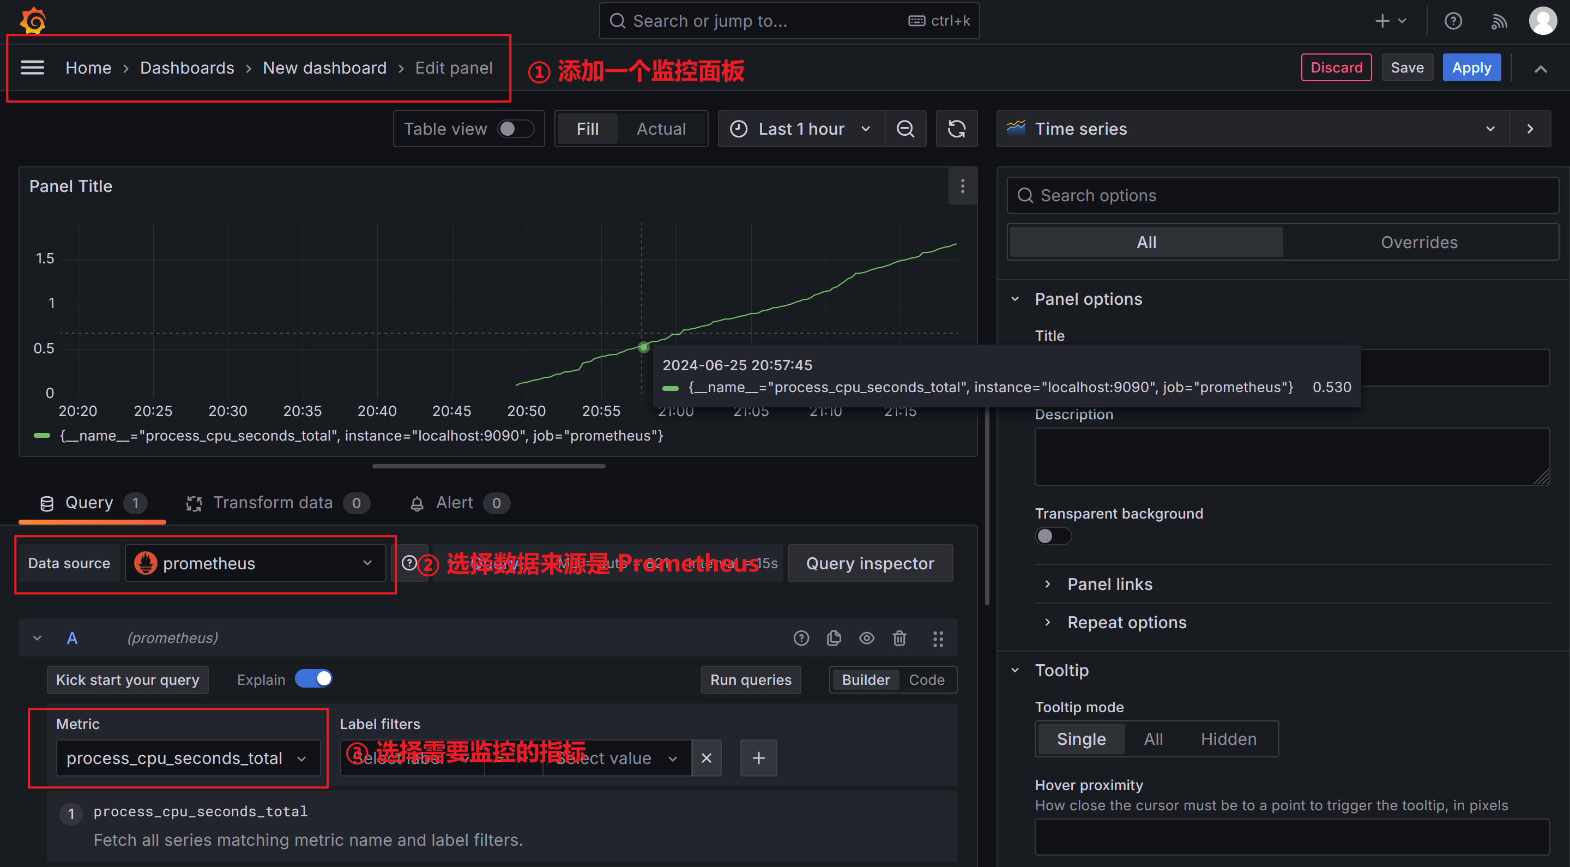1570x867 pixels.
Task: Open the hamburger navigation menu
Action: [32, 68]
